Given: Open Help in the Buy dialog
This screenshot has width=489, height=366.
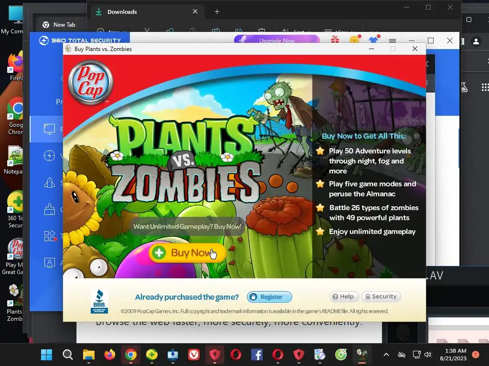Looking at the screenshot, I should coord(344,296).
